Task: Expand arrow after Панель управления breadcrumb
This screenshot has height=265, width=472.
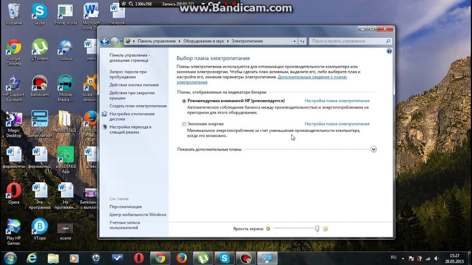Action: (179, 41)
